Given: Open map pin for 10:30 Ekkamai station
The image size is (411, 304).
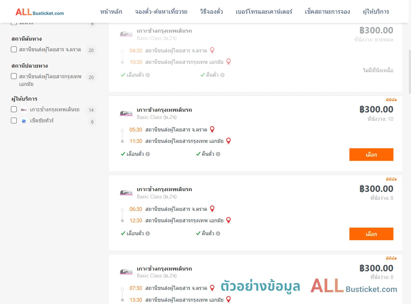Looking at the screenshot, I should (229, 62).
